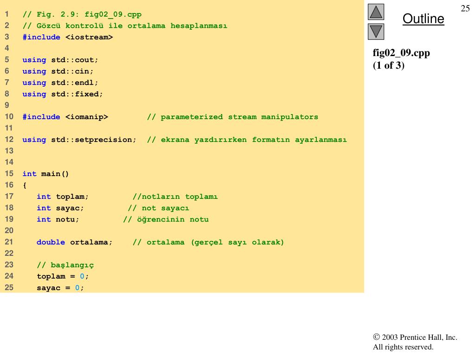
Task: Click the '#include <iomanip>' directive
Action: coord(65,117)
